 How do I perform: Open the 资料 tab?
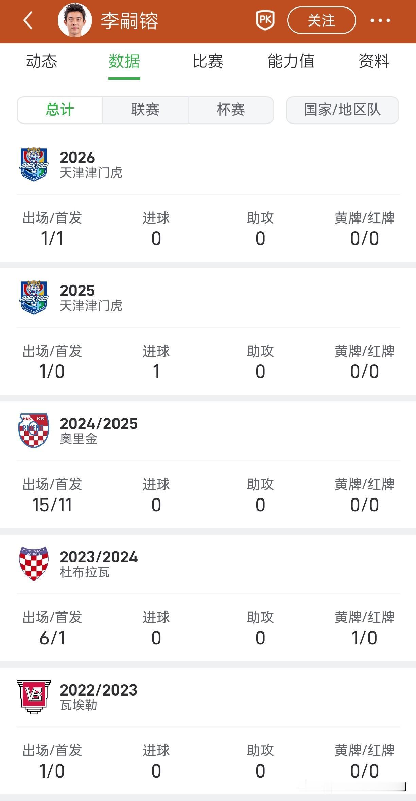tap(374, 62)
